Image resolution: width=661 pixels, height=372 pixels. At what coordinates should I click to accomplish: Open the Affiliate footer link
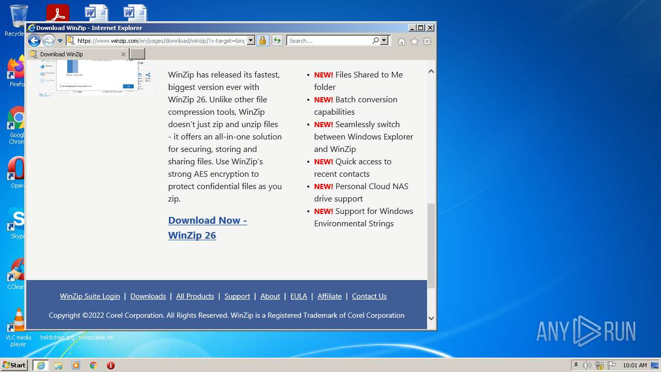(329, 296)
